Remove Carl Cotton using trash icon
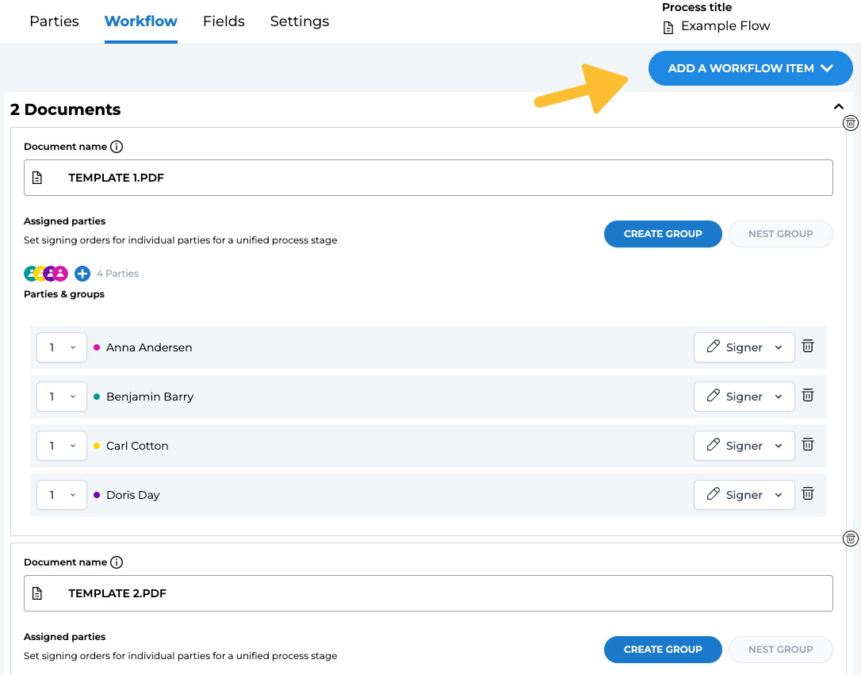Image resolution: width=861 pixels, height=675 pixels. coord(808,445)
